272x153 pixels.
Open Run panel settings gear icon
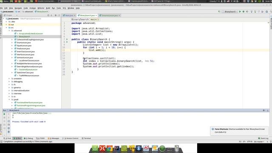(x=264, y=110)
